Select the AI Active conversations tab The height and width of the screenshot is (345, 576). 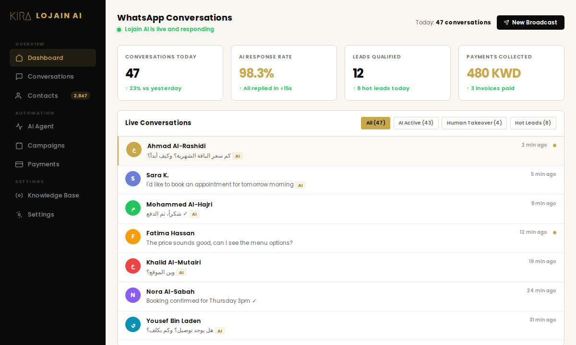pos(416,123)
